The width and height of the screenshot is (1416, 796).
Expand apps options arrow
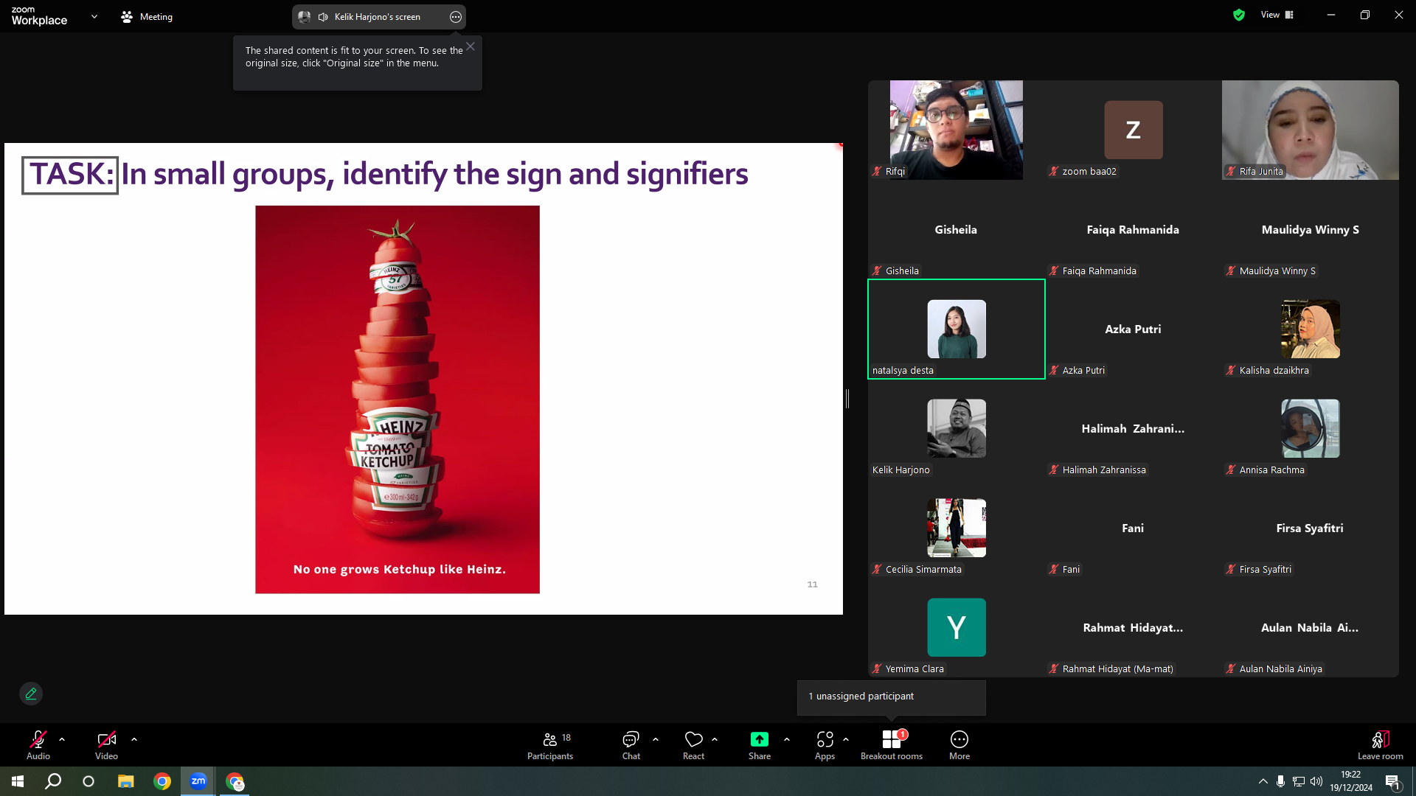[846, 739]
